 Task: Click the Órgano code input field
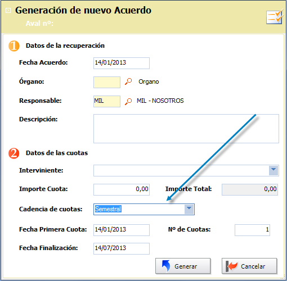107,82
